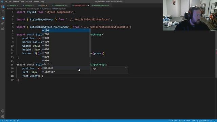Click Spaces: 4 indentation in status bar
The width and height of the screenshot is (217, 122).
[182, 121]
